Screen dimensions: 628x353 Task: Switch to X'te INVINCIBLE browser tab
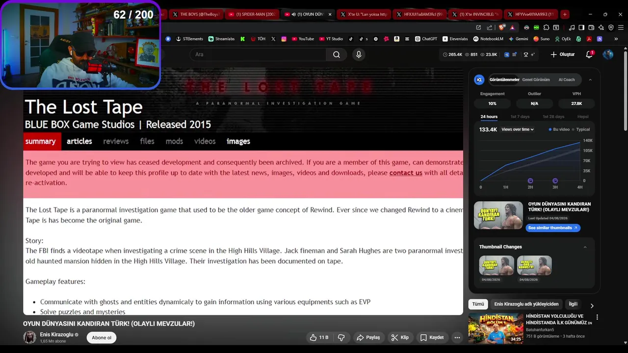click(476, 14)
